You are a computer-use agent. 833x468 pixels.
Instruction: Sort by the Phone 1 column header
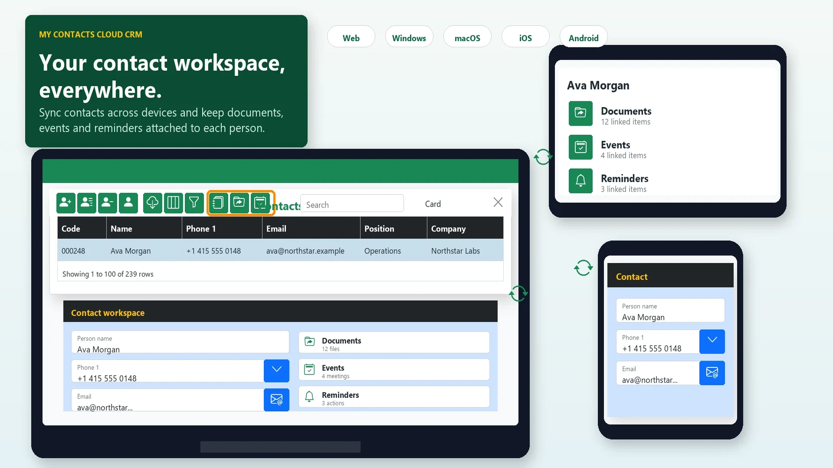(222, 228)
